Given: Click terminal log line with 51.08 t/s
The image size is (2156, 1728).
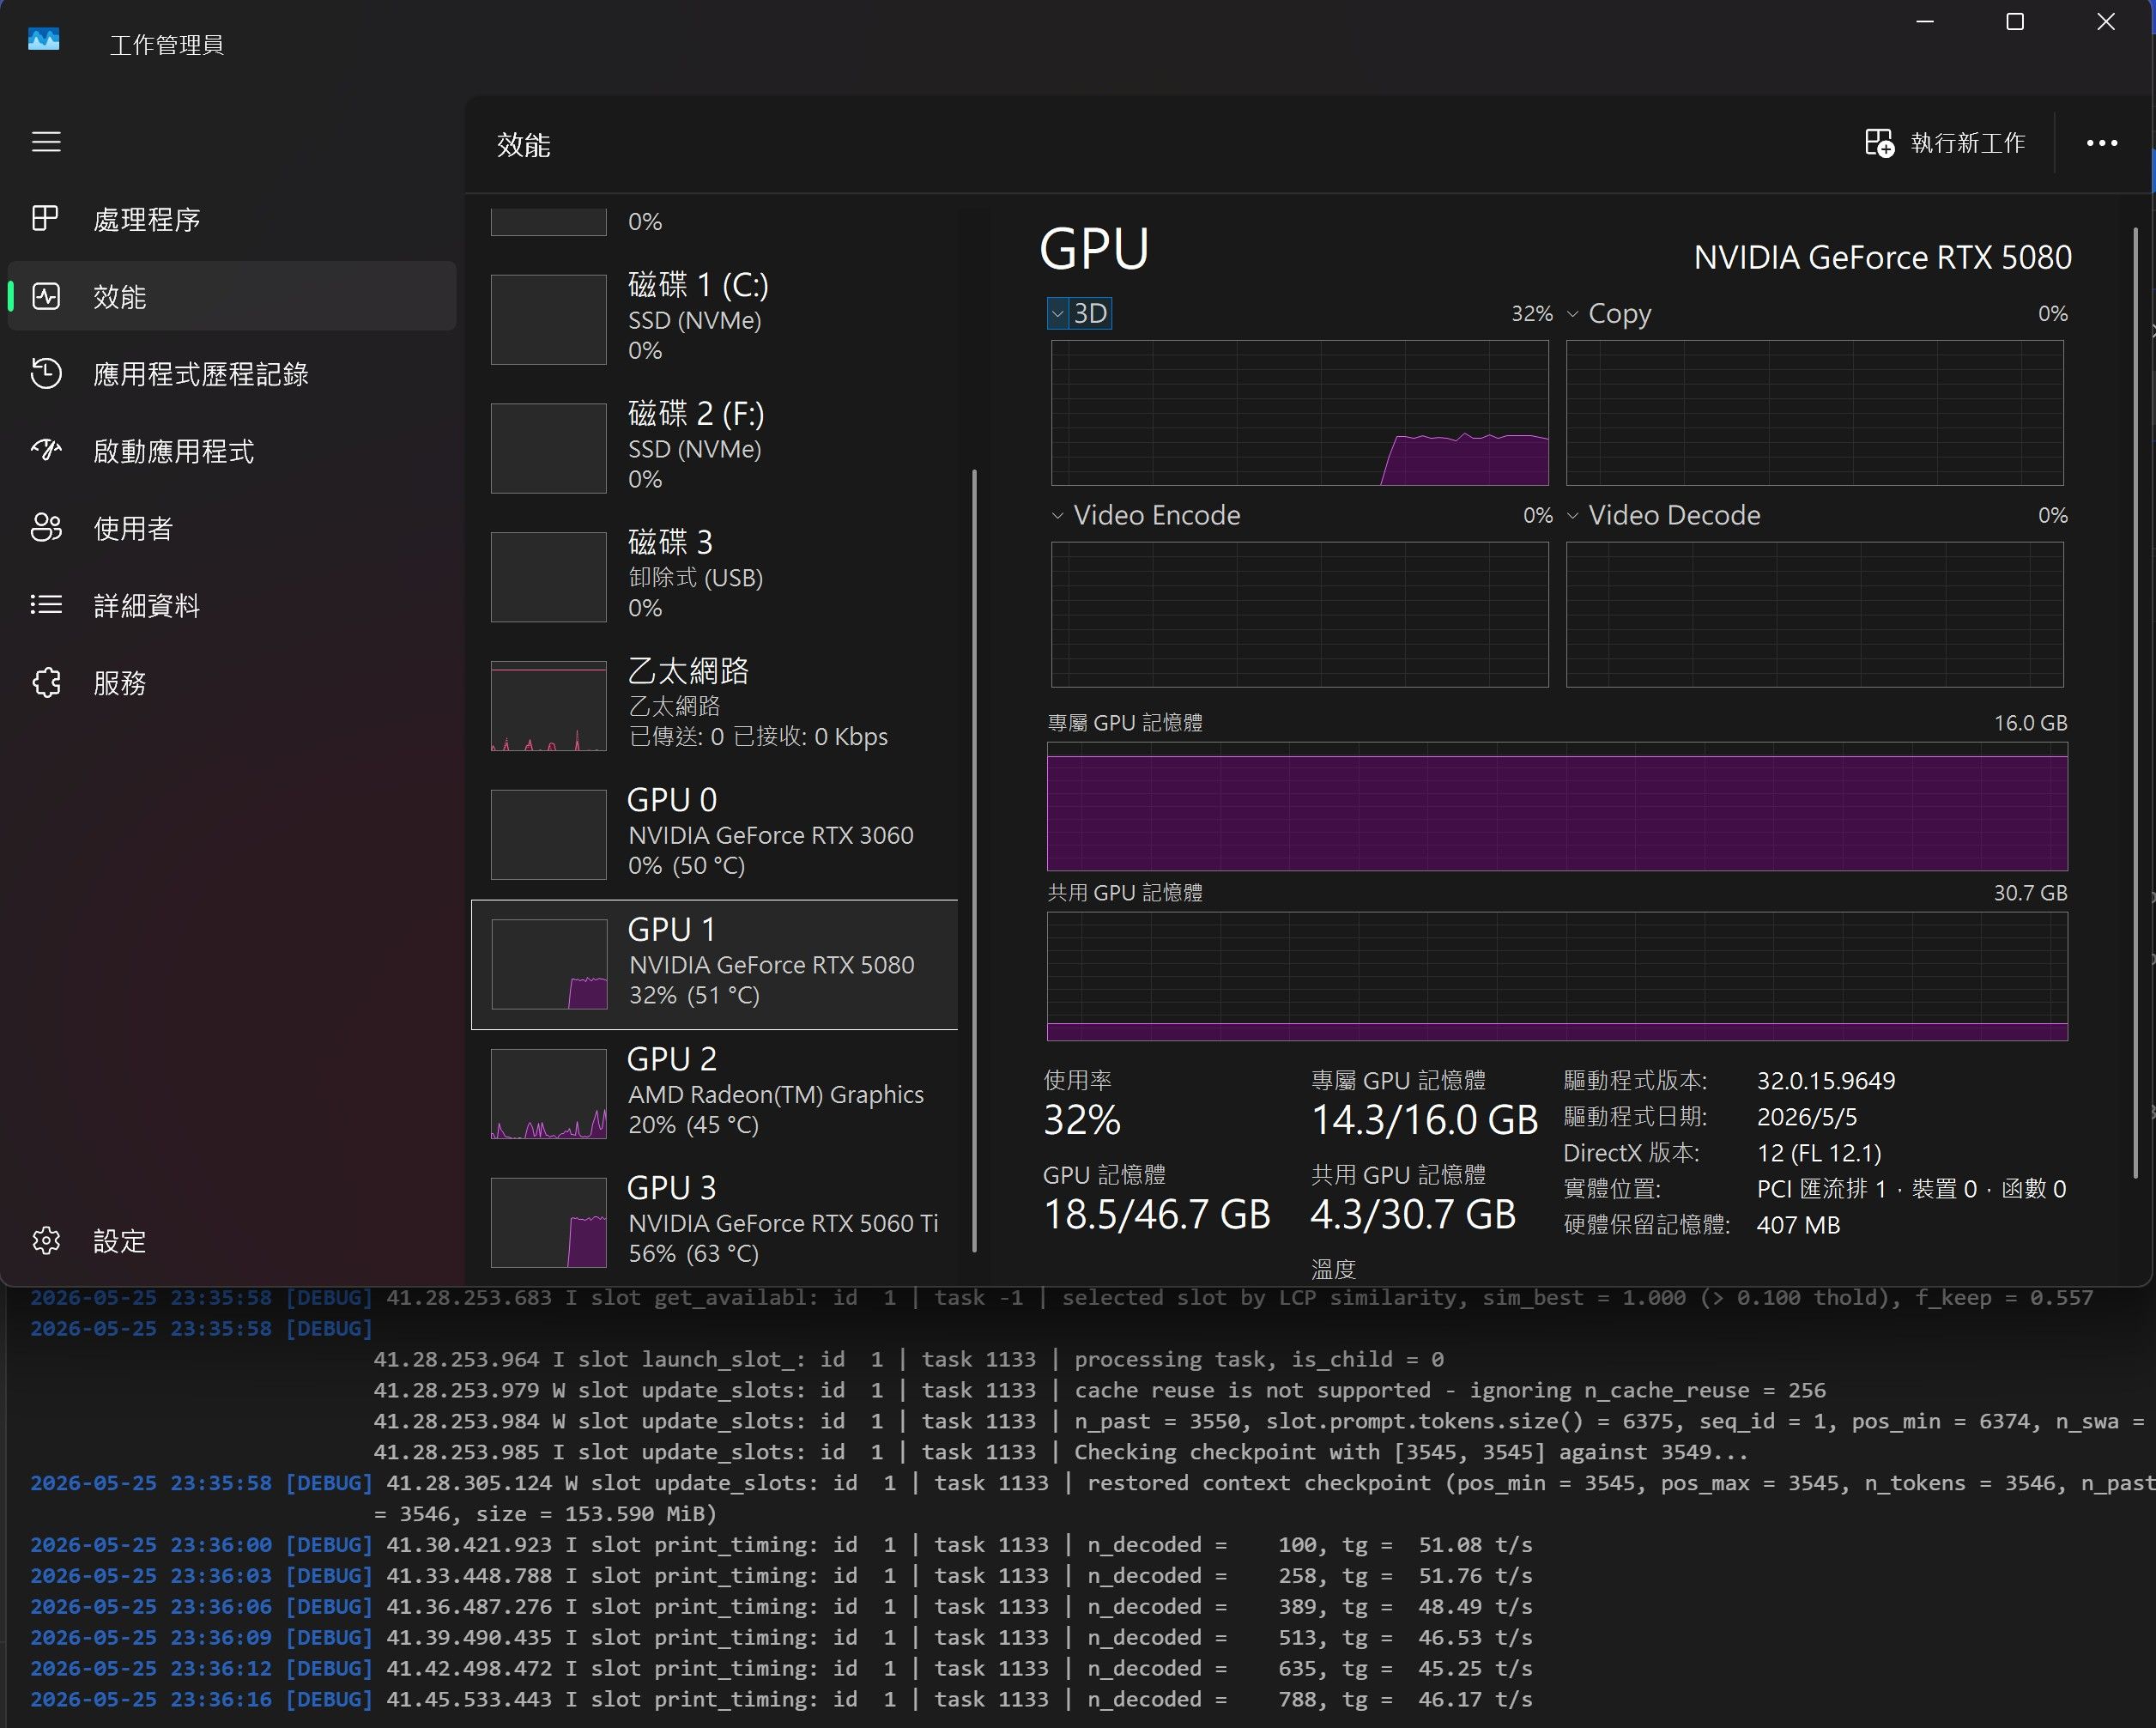Looking at the screenshot, I should (781, 1544).
